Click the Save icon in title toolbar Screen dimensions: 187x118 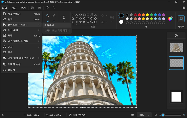click(32, 8)
